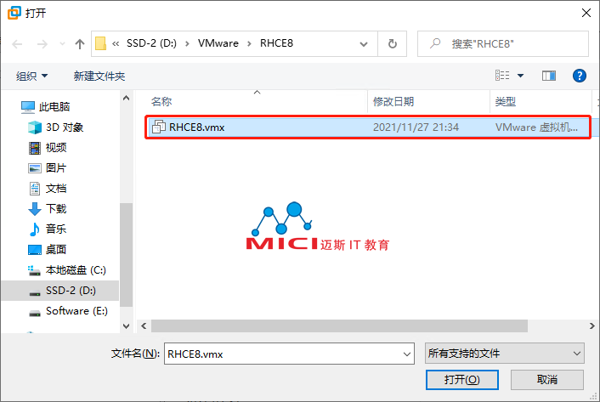This screenshot has width=600, height=402.
Task: Click the 本地磁盘 (C:) drive icon
Action: [x=34, y=271]
